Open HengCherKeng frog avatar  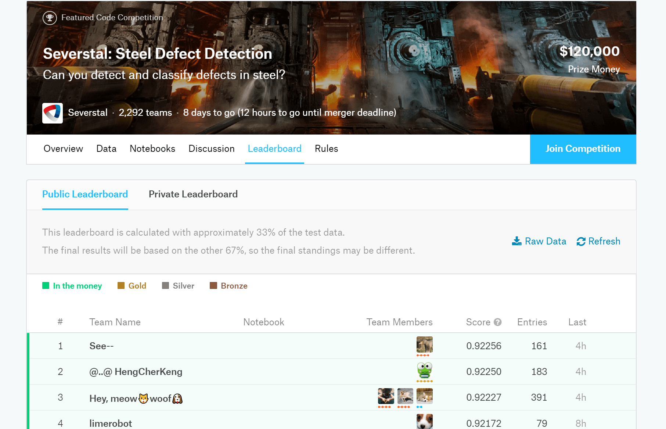425,371
